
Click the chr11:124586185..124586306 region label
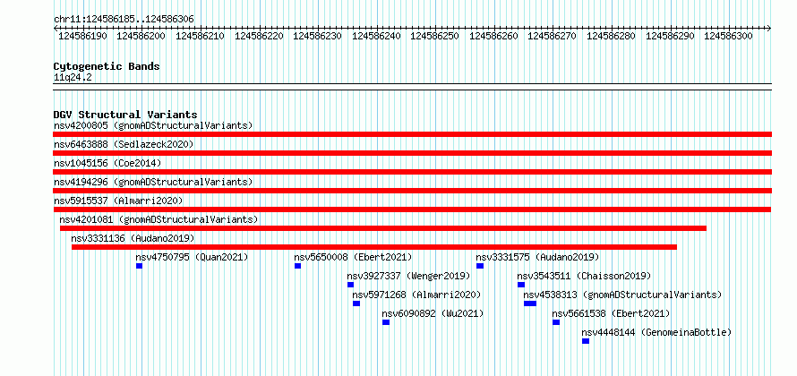[x=124, y=20]
